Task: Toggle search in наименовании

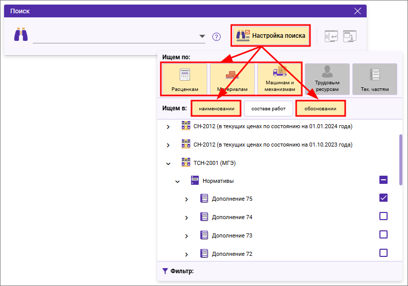Action: tap(217, 108)
